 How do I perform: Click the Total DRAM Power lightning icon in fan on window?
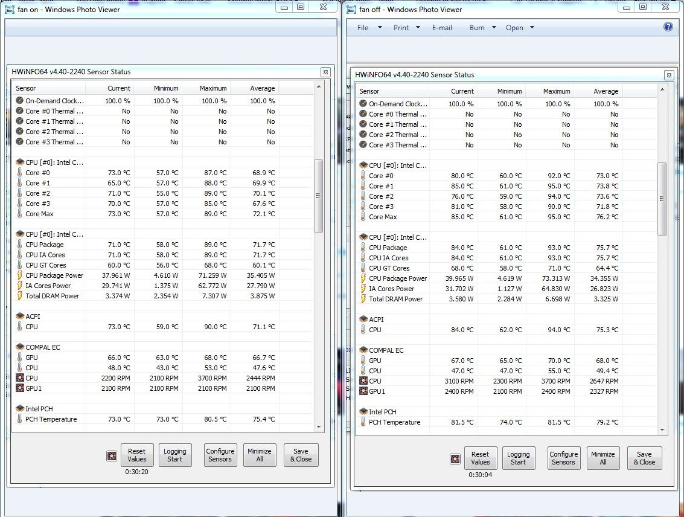point(20,296)
